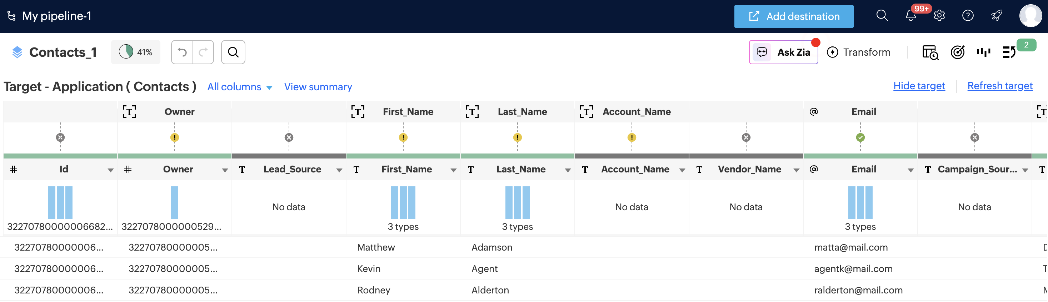This screenshot has height=302, width=1048.
Task: Toggle the Lead_Source unmapped X marker
Action: pos(289,137)
